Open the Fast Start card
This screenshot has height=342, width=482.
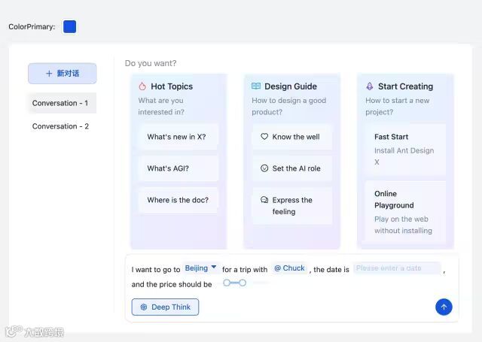(405, 150)
